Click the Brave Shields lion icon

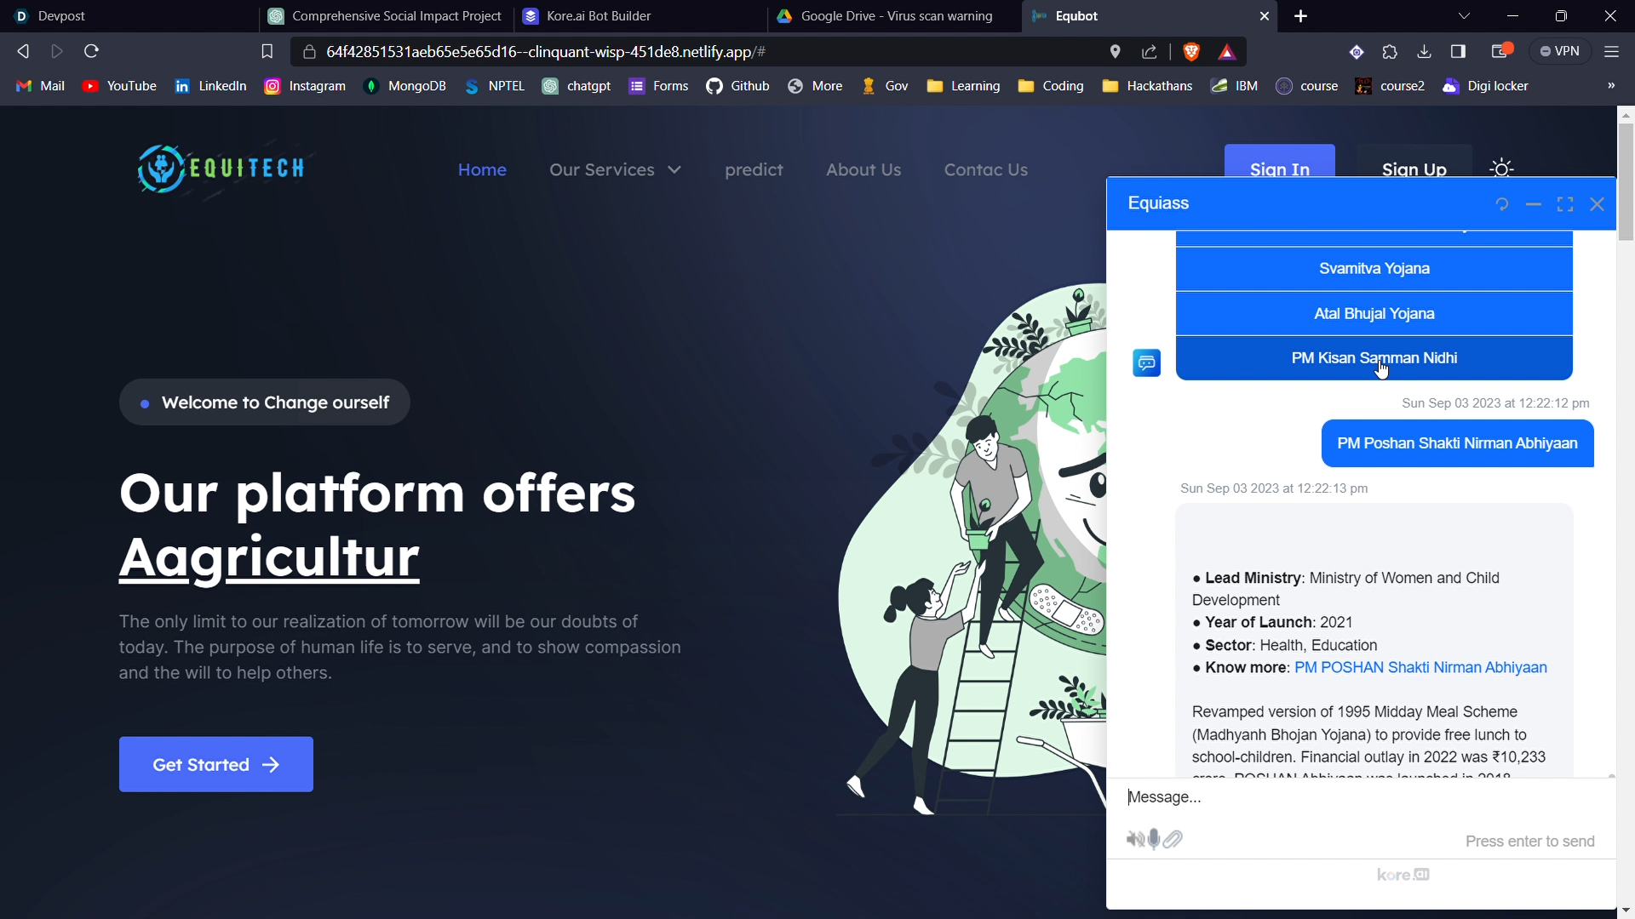(1191, 52)
